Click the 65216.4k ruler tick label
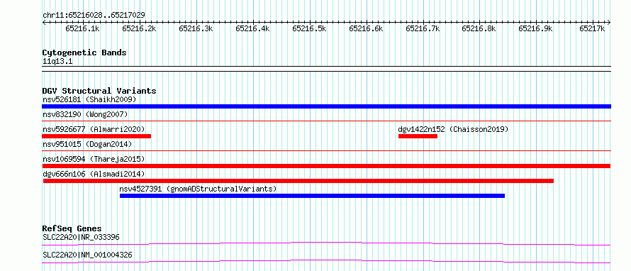The height and width of the screenshot is (271, 631). click(x=252, y=29)
